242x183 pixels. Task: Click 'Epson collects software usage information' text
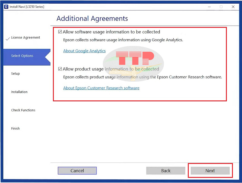click(x=123, y=40)
